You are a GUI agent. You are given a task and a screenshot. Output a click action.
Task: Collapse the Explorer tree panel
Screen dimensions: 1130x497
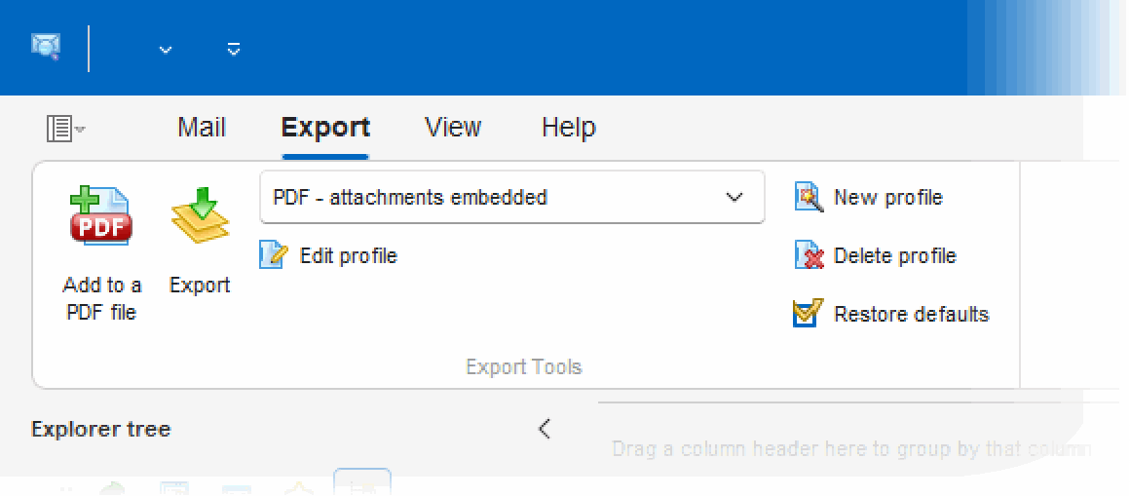545,429
